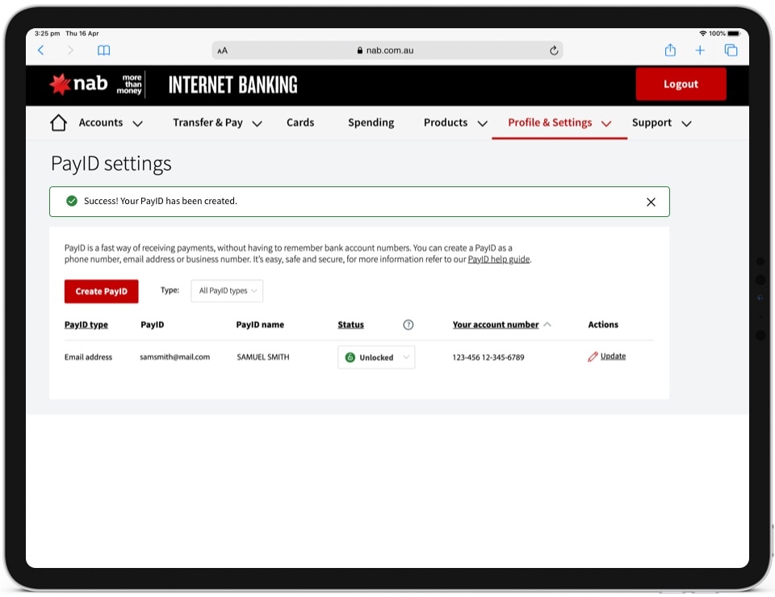
Task: Open the PayID help guide link
Action: coord(499,260)
